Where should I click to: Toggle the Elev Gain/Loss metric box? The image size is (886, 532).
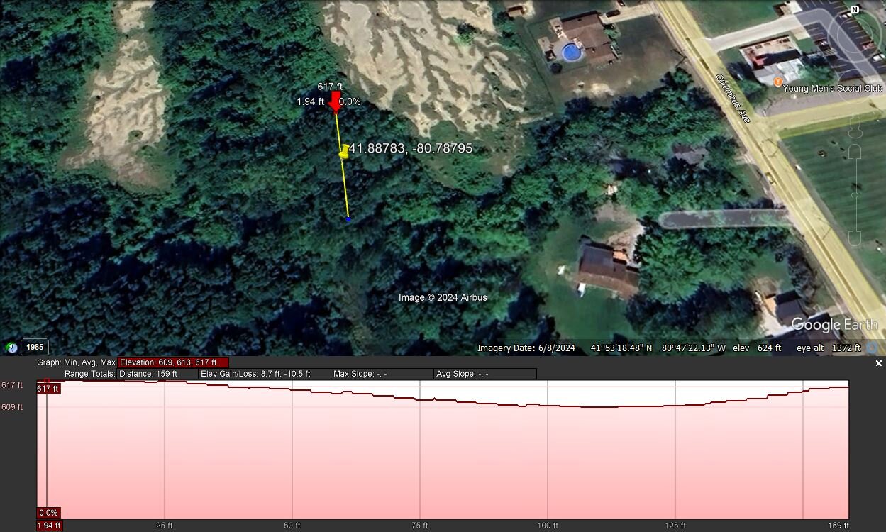pyautogui.click(x=265, y=374)
